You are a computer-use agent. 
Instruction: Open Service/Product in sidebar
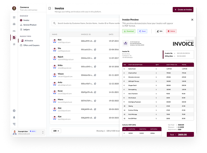point(28,25)
